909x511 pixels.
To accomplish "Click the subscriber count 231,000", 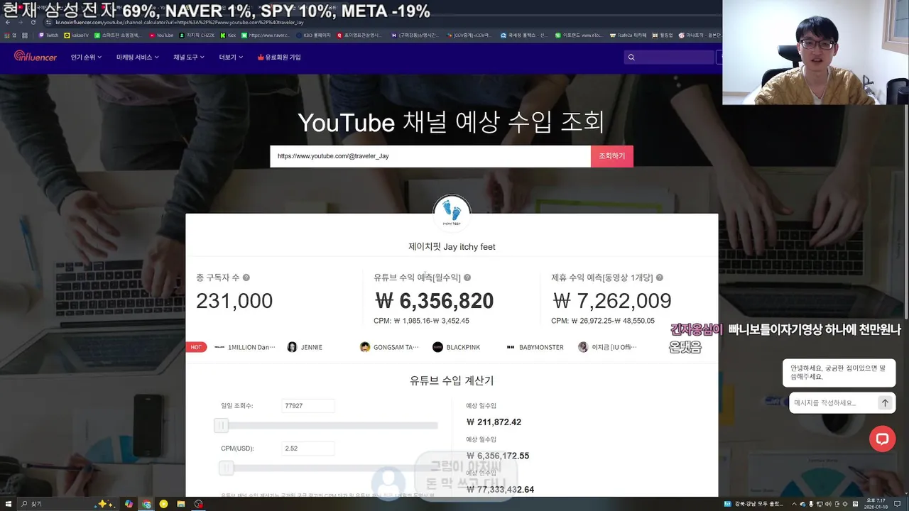I will coord(234,301).
